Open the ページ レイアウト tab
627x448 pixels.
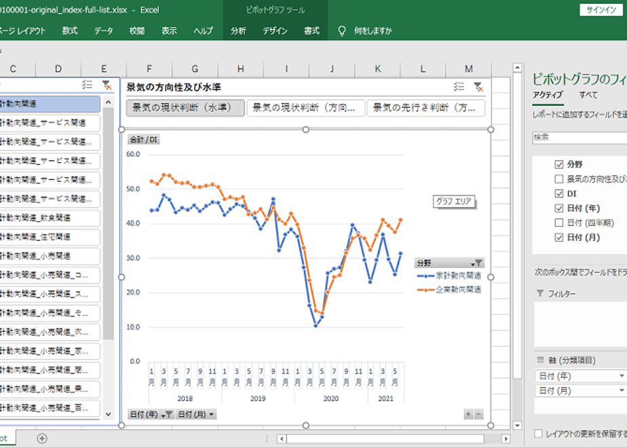pos(23,31)
